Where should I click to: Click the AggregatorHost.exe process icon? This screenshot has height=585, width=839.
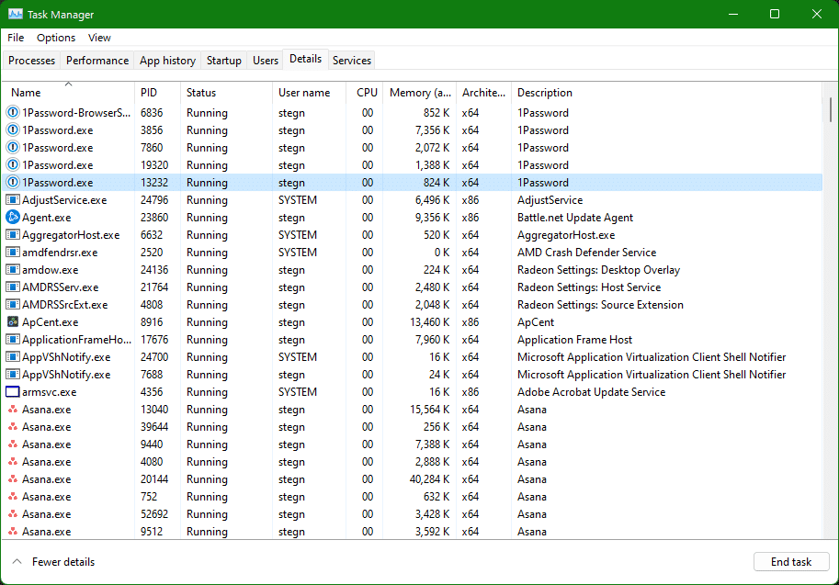coord(12,235)
